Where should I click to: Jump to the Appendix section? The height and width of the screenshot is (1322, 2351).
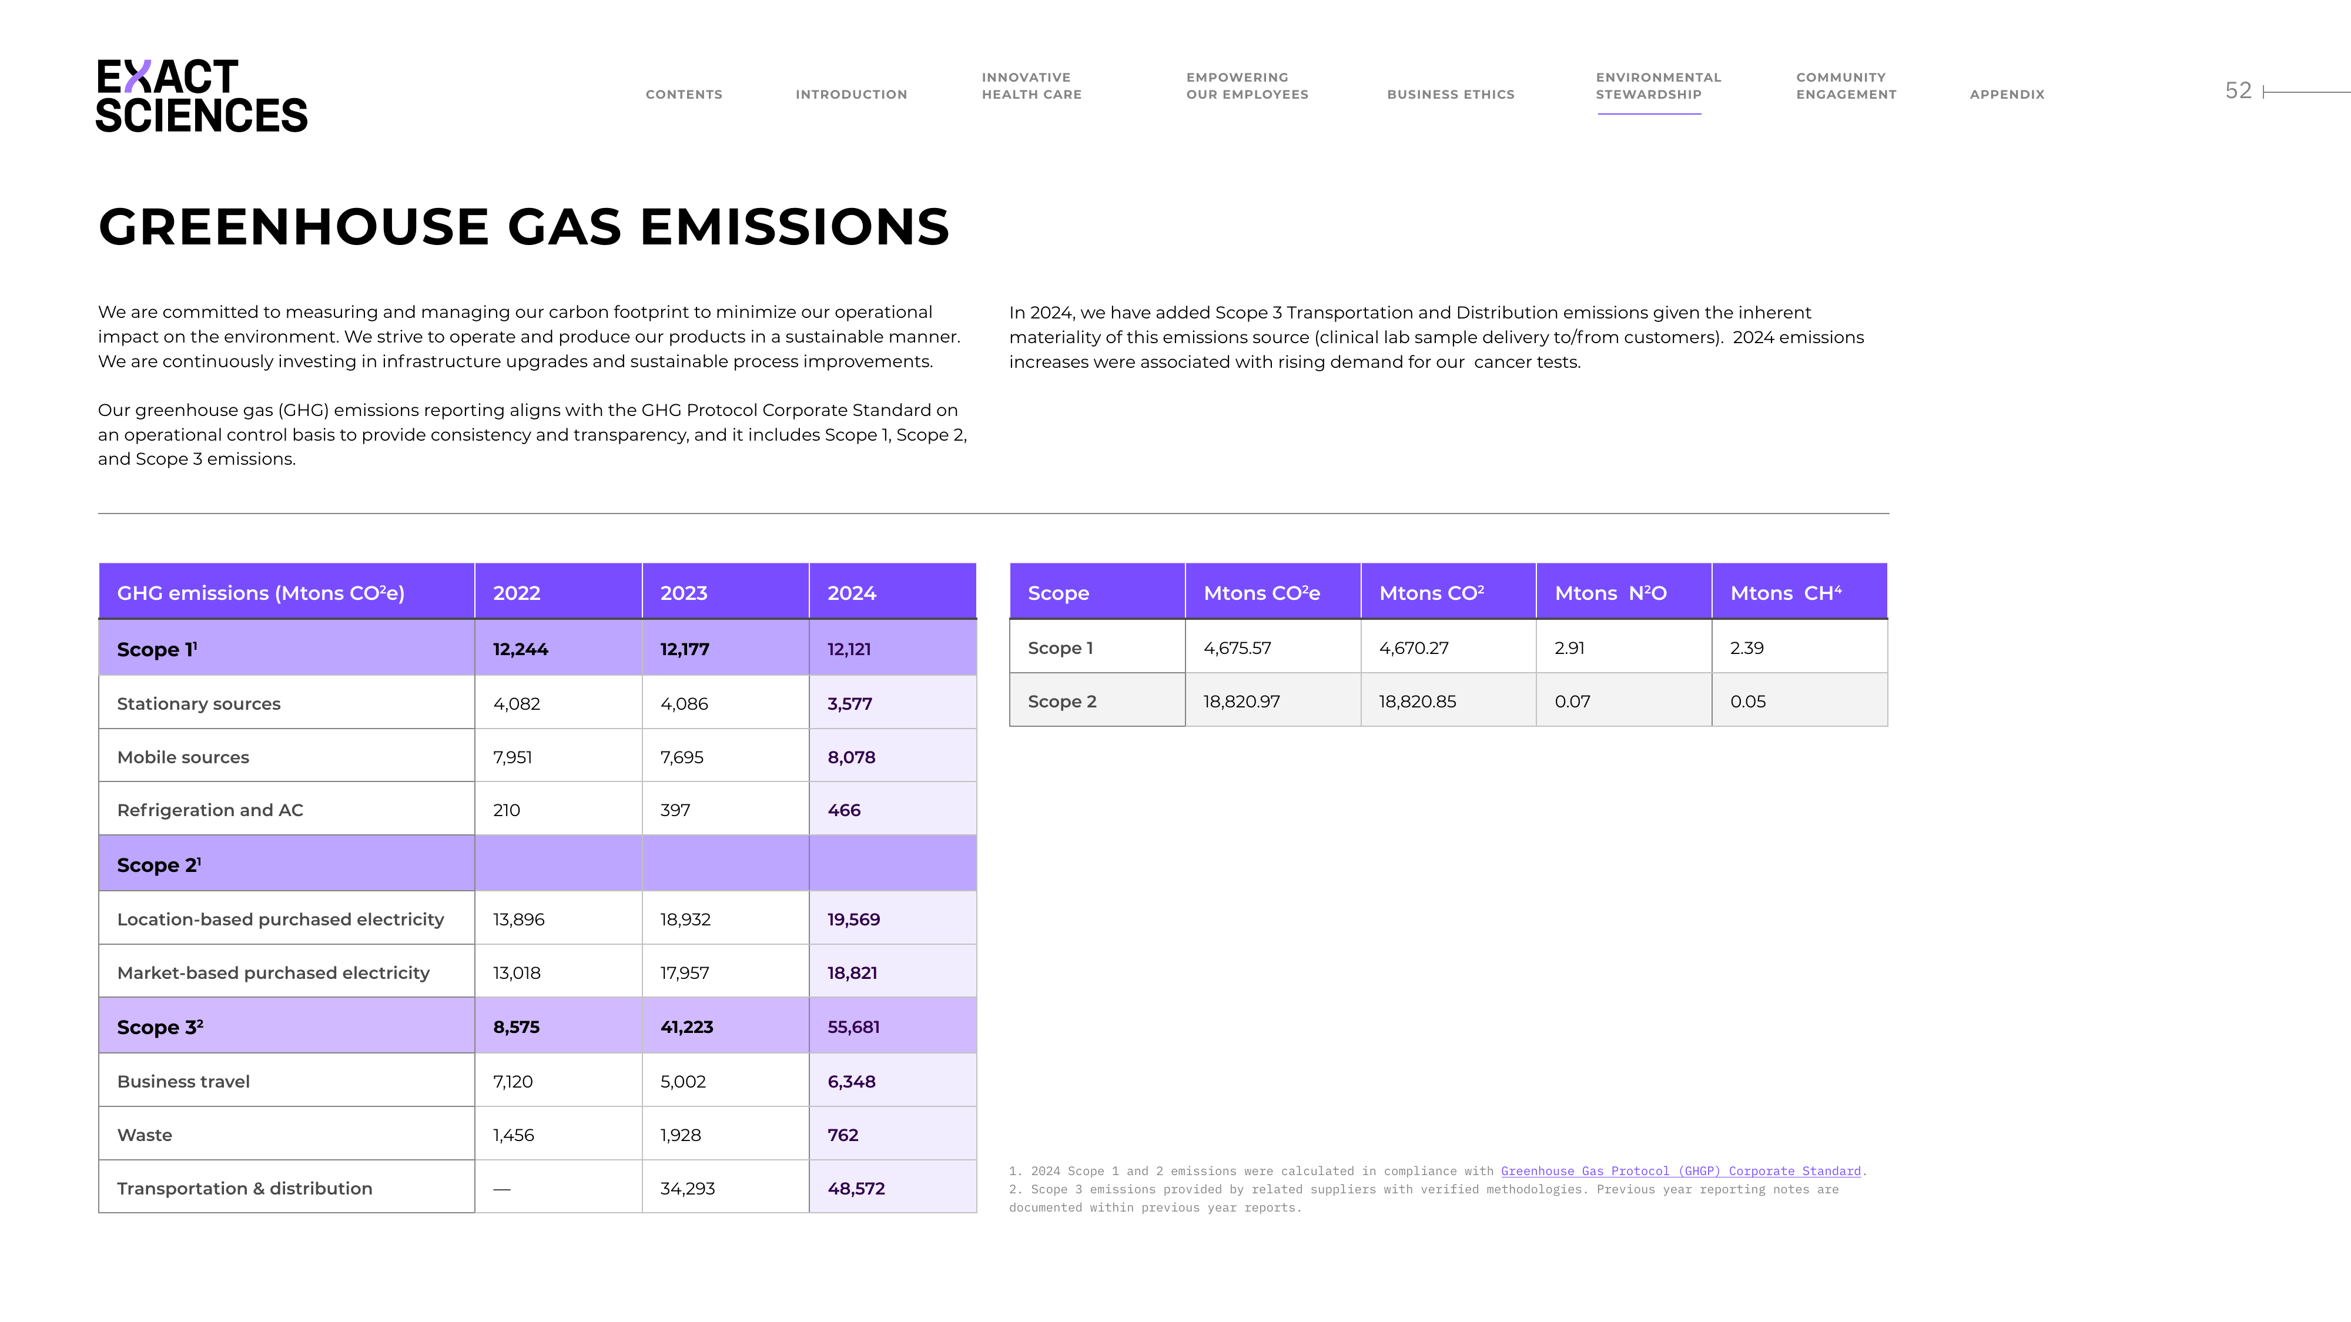pyautogui.click(x=2007, y=94)
